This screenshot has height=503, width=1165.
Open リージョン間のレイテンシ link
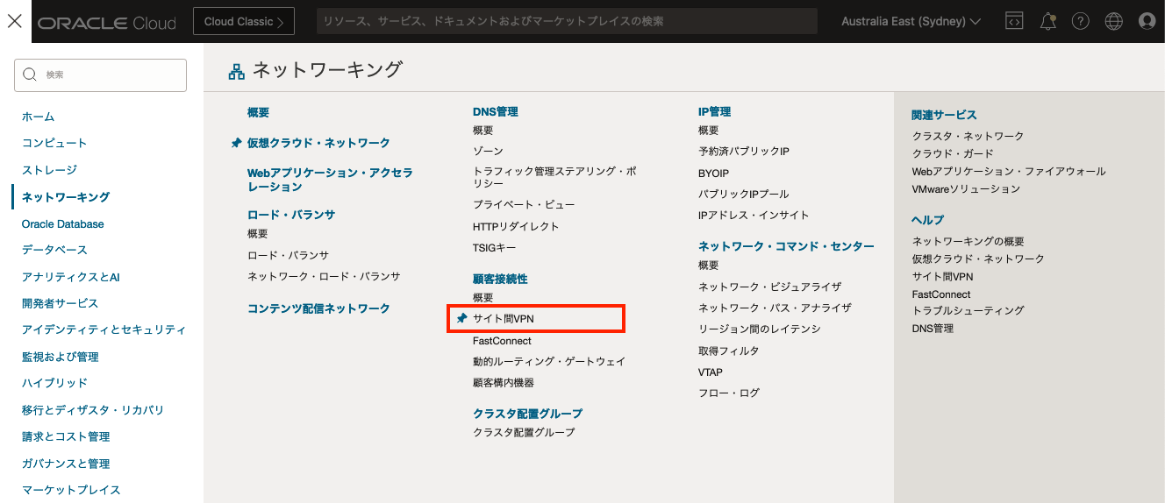click(x=760, y=329)
